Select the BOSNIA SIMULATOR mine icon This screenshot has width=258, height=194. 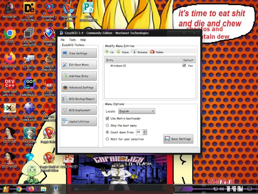click(29, 112)
